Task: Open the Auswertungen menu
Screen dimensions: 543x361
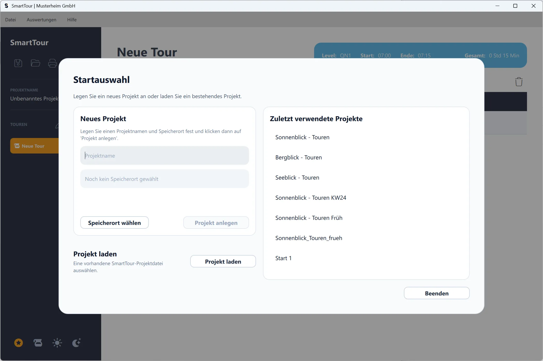Action: pyautogui.click(x=41, y=20)
